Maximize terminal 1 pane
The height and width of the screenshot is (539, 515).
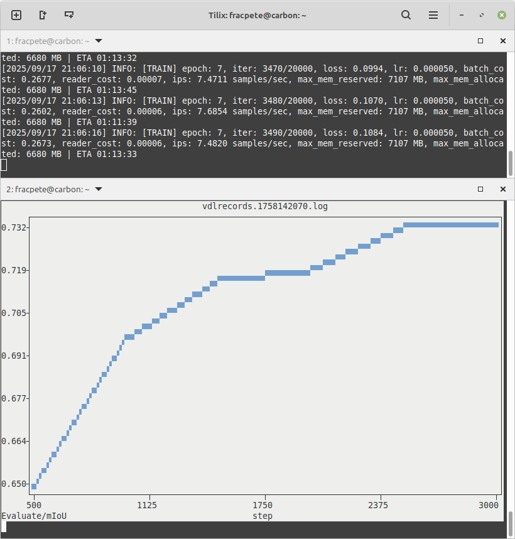tap(480, 41)
